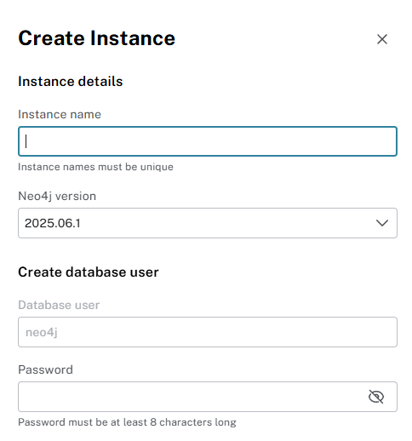Select the 2025.06.1 version value text
The height and width of the screenshot is (441, 412).
pyautogui.click(x=53, y=223)
